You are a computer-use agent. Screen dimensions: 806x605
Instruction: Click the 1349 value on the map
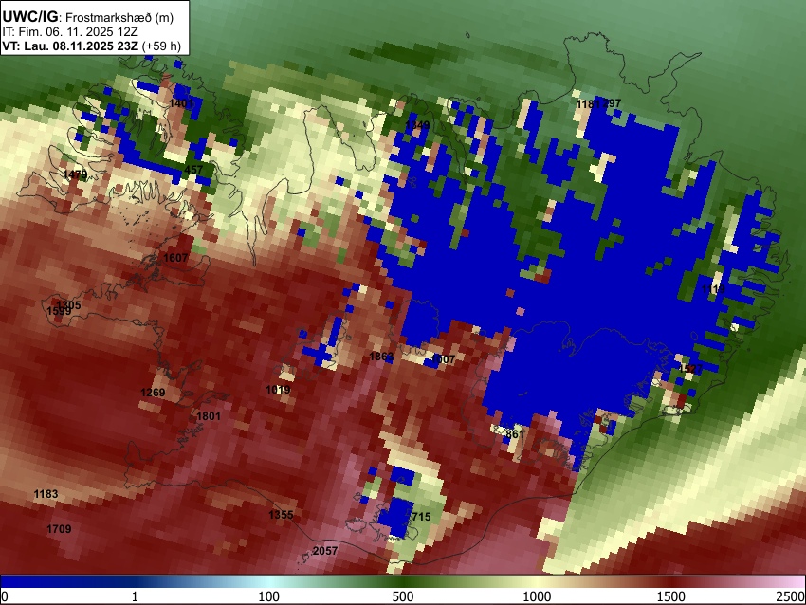[417, 125]
